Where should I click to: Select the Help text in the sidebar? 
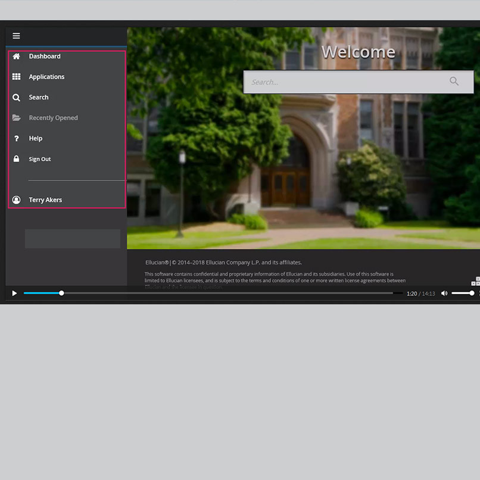click(x=36, y=139)
